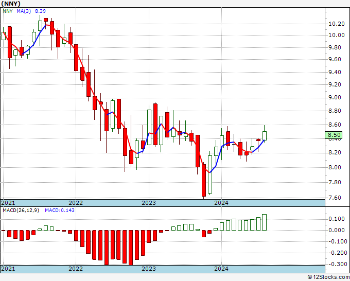
Task: Click the MA(3) indicator label
Action: point(24,11)
